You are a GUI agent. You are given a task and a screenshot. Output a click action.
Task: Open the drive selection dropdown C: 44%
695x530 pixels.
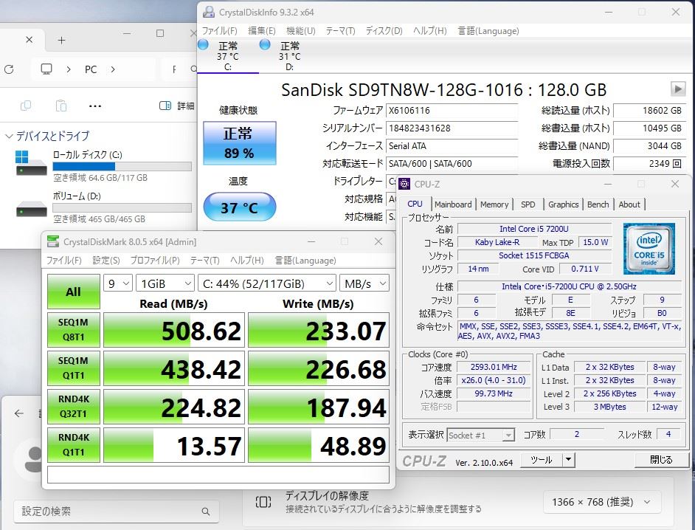tap(267, 283)
